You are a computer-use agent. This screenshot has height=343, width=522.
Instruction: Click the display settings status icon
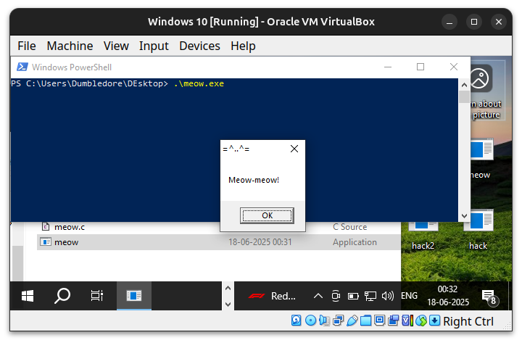(379, 321)
